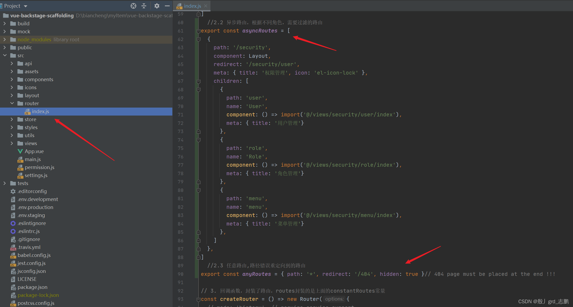Fold the asyncRoutes block at line 61
Viewport: 573px width, 307px height.
[x=198, y=31]
